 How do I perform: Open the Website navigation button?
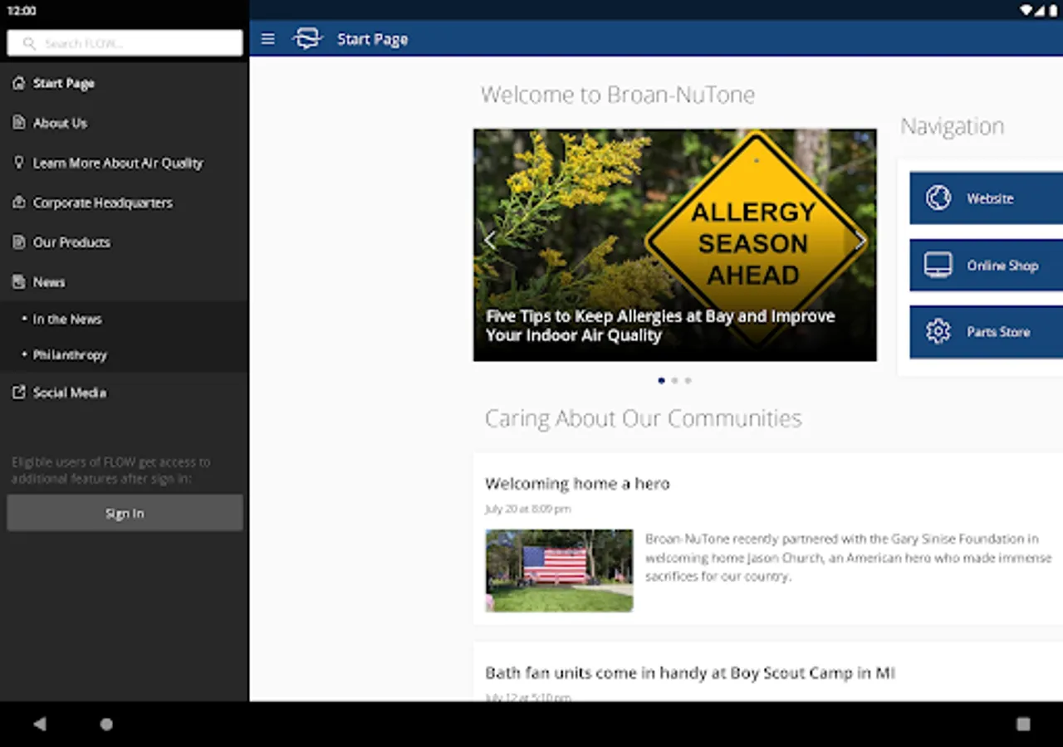click(x=987, y=198)
